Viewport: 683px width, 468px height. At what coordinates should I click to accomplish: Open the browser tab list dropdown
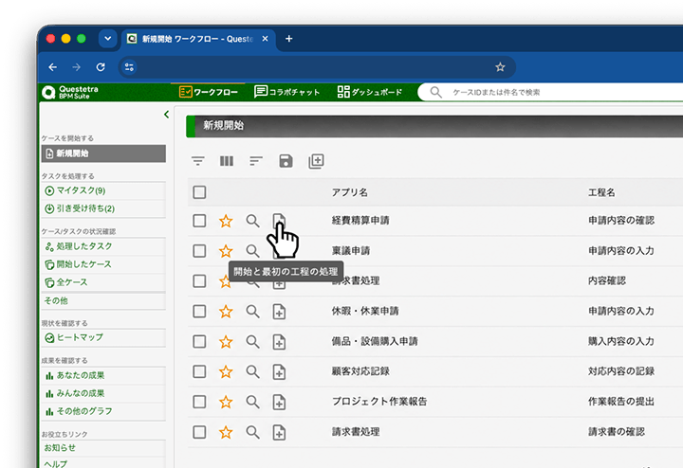[x=107, y=39]
